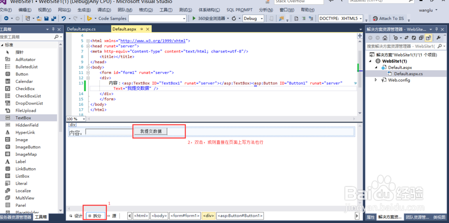Click search magnifier in Toolbox search box

(x=57, y=37)
